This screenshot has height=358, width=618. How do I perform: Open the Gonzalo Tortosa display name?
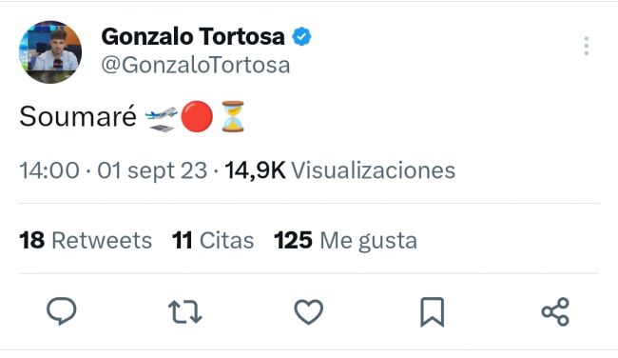tap(193, 37)
